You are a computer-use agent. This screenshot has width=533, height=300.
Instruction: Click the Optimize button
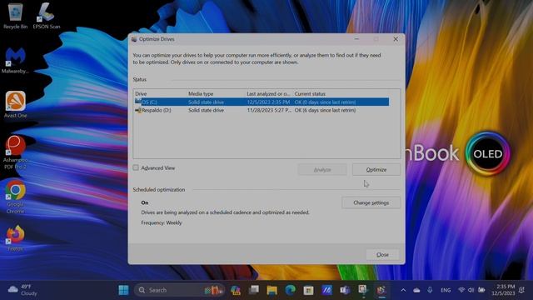[376, 169]
